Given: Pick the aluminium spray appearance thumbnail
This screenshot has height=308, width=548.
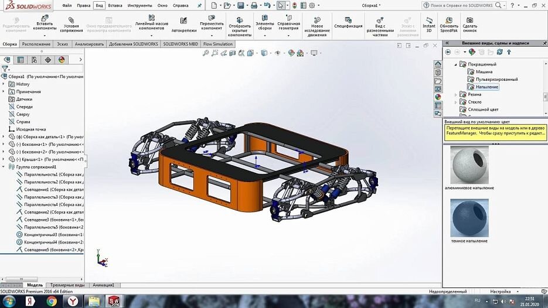Looking at the screenshot, I should click(x=469, y=165).
